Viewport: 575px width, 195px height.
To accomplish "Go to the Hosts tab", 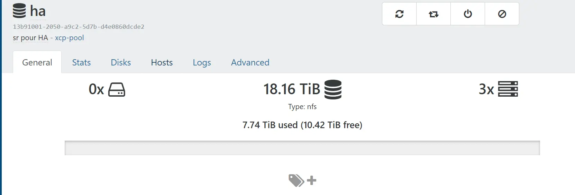I will (x=162, y=62).
